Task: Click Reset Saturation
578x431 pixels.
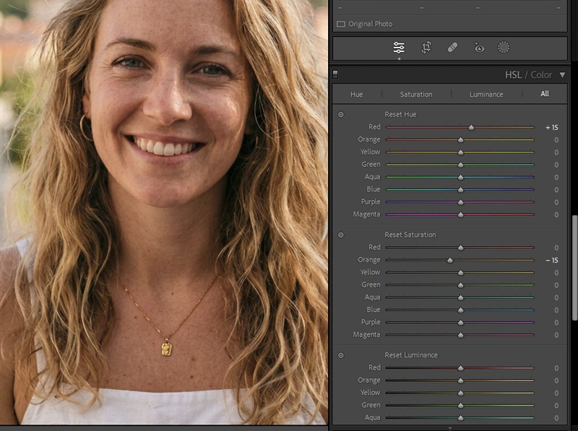Action: [x=410, y=235]
